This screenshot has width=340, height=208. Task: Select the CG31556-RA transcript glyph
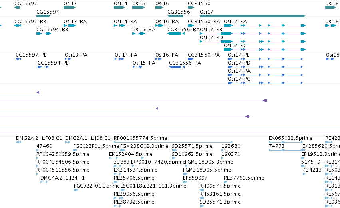pyautogui.click(x=176, y=34)
